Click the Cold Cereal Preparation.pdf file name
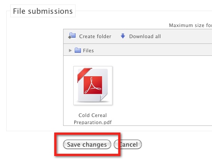The height and width of the screenshot is (164, 212). (92, 119)
